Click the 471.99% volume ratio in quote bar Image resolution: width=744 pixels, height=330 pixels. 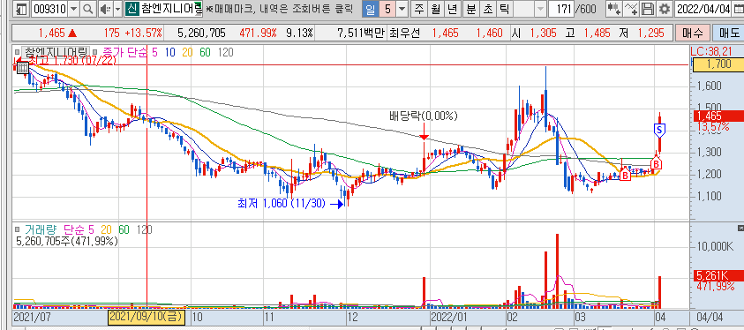258,33
